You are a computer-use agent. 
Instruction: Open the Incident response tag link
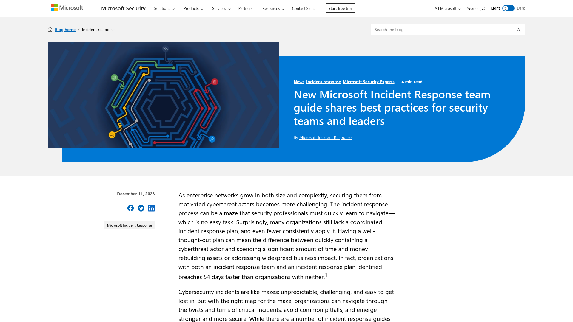(x=323, y=81)
